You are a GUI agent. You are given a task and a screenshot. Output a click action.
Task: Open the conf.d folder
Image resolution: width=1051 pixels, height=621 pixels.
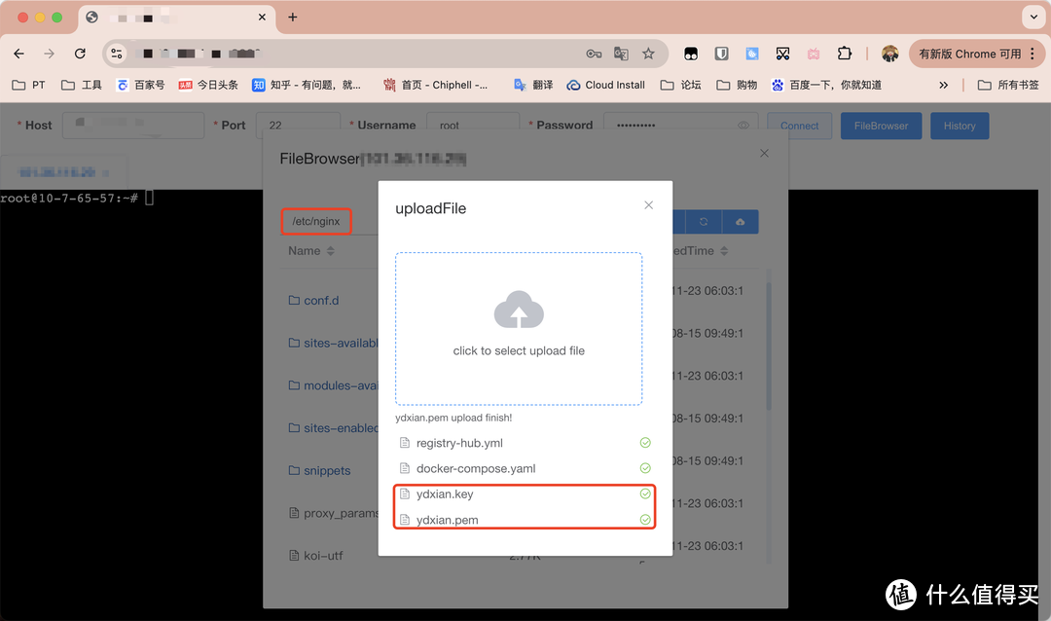(313, 301)
